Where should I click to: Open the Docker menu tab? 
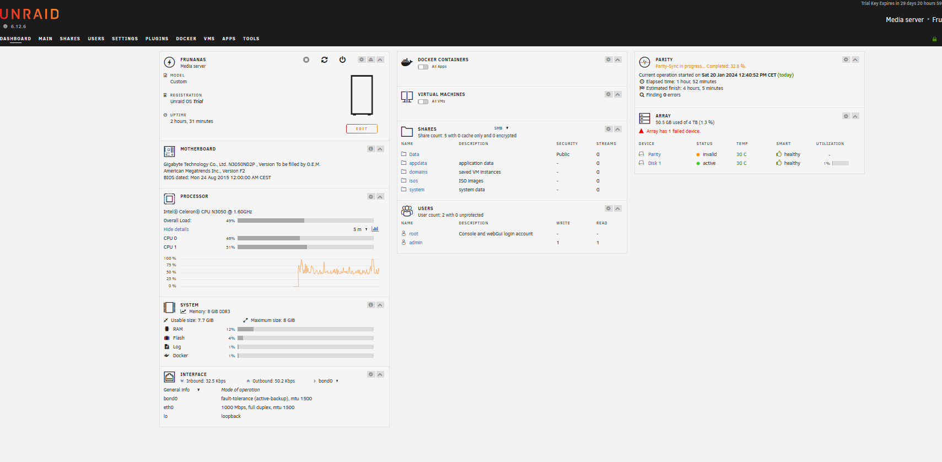click(186, 39)
